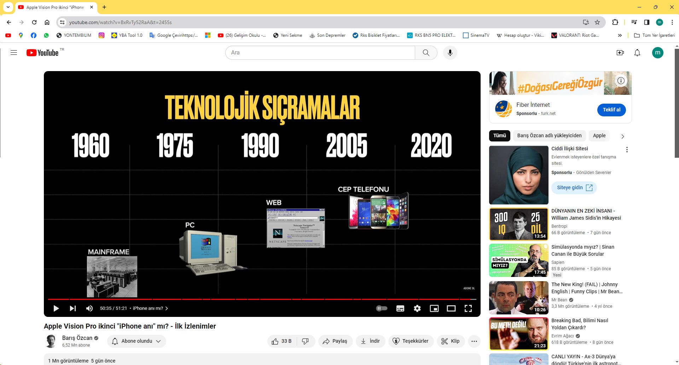Image resolution: width=679 pixels, height=365 pixels.
Task: Open the William James Sidis video thumbnail
Action: click(518, 224)
